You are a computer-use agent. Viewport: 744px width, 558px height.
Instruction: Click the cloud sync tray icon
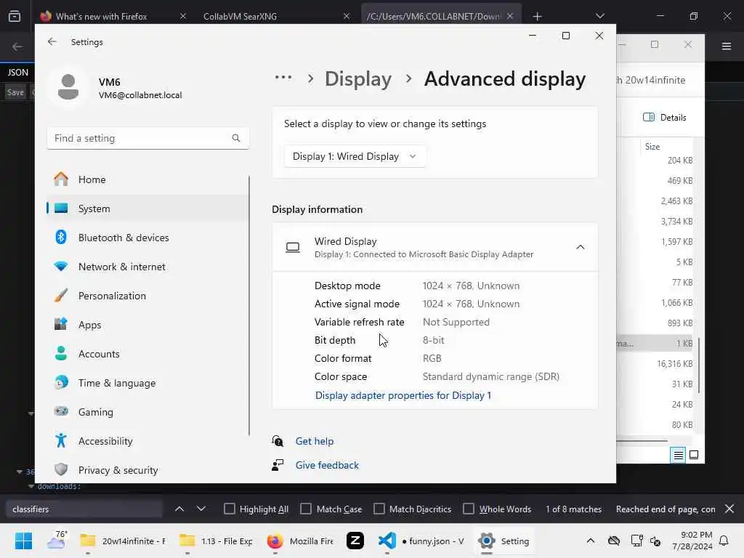613,541
